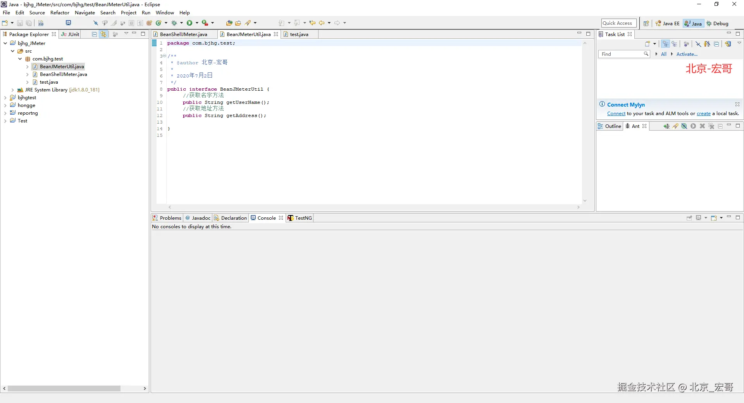The width and height of the screenshot is (744, 403).
Task: Switch to test.java editor tab
Action: tap(299, 34)
